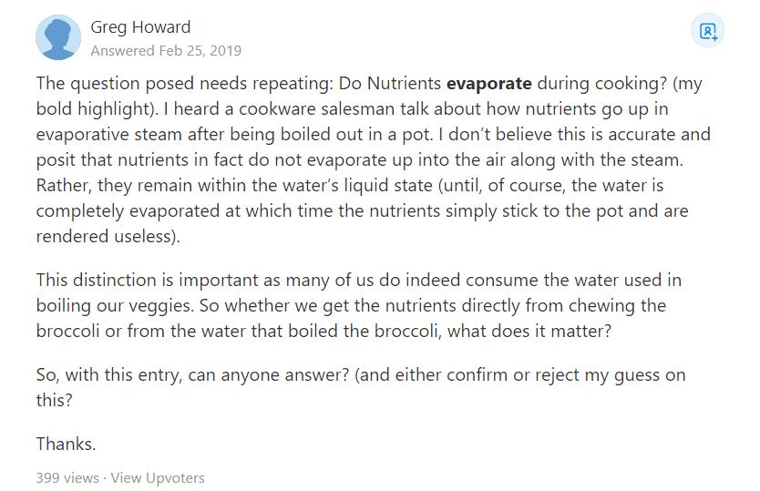Click the 399 views count

click(x=67, y=477)
